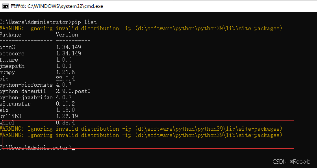Click the first WARNING line below 'pip list'
This screenshot has width=317, height=168.
click(x=141, y=28)
